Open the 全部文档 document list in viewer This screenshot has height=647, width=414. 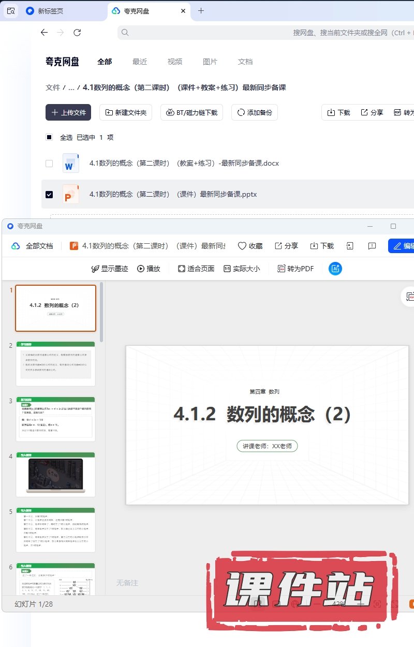tap(33, 246)
